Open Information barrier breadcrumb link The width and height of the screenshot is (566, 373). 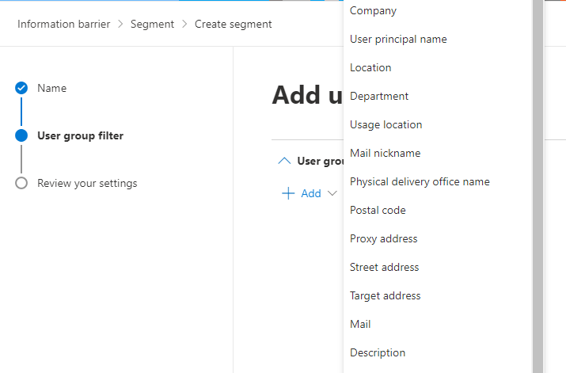click(63, 24)
